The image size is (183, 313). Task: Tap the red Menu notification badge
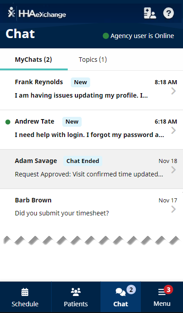point(168,289)
